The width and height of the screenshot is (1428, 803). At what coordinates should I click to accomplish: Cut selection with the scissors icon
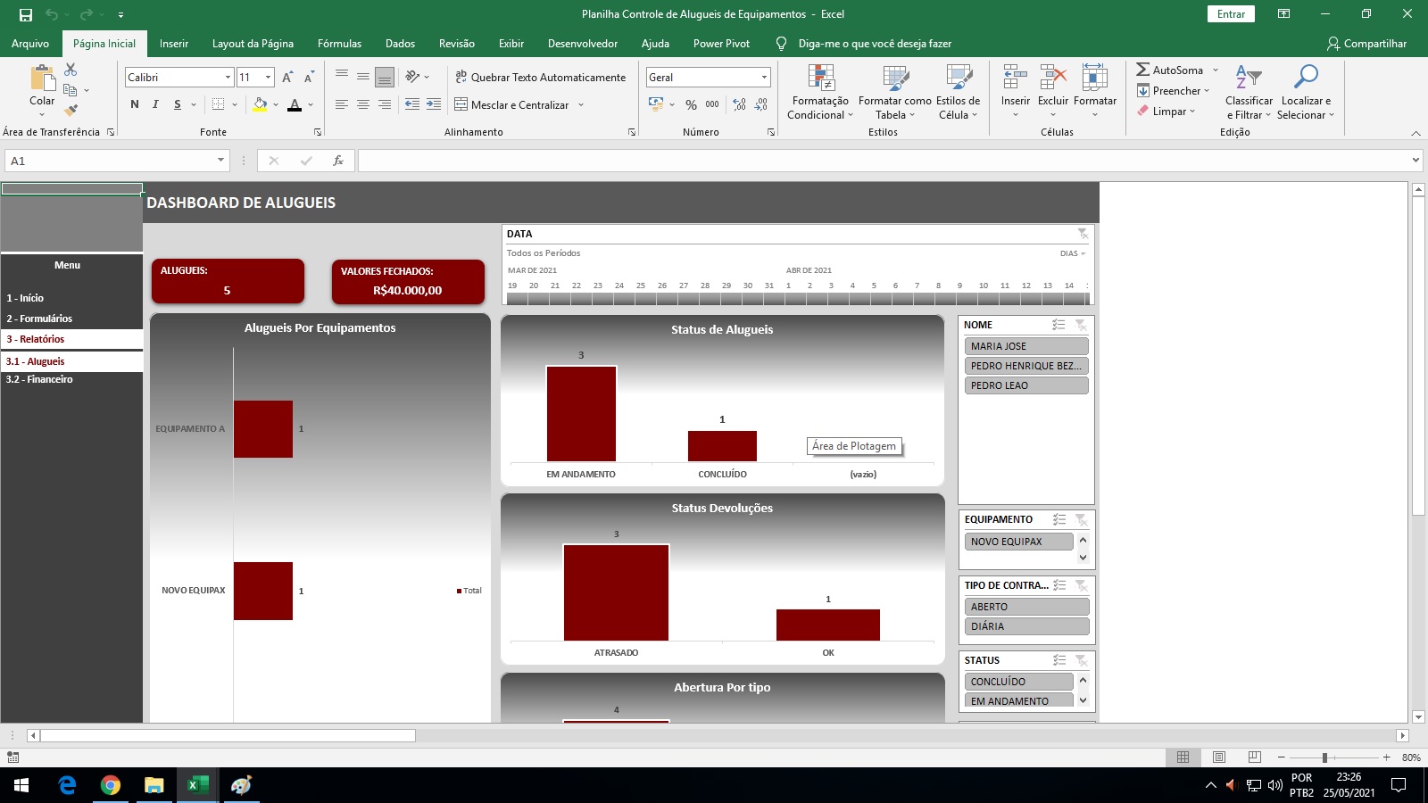click(71, 70)
